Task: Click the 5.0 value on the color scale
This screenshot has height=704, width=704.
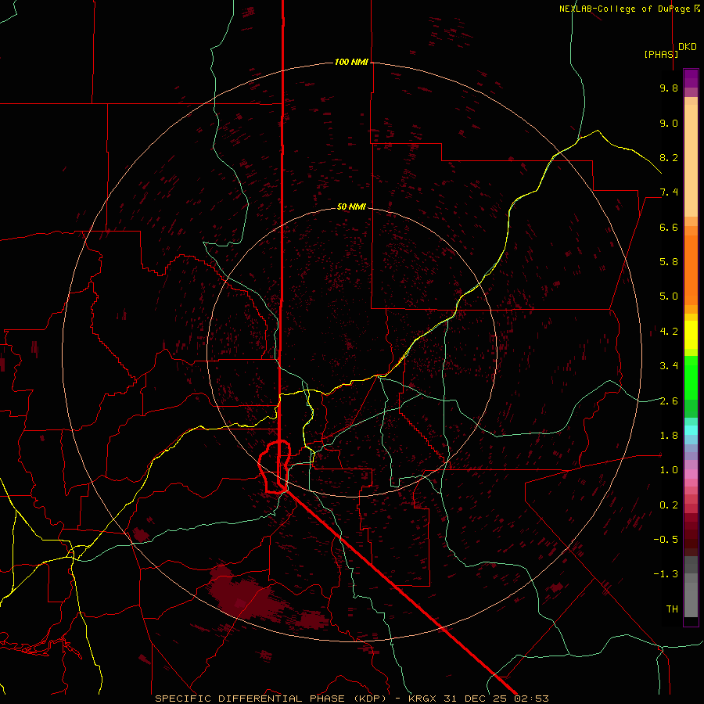Action: point(669,296)
